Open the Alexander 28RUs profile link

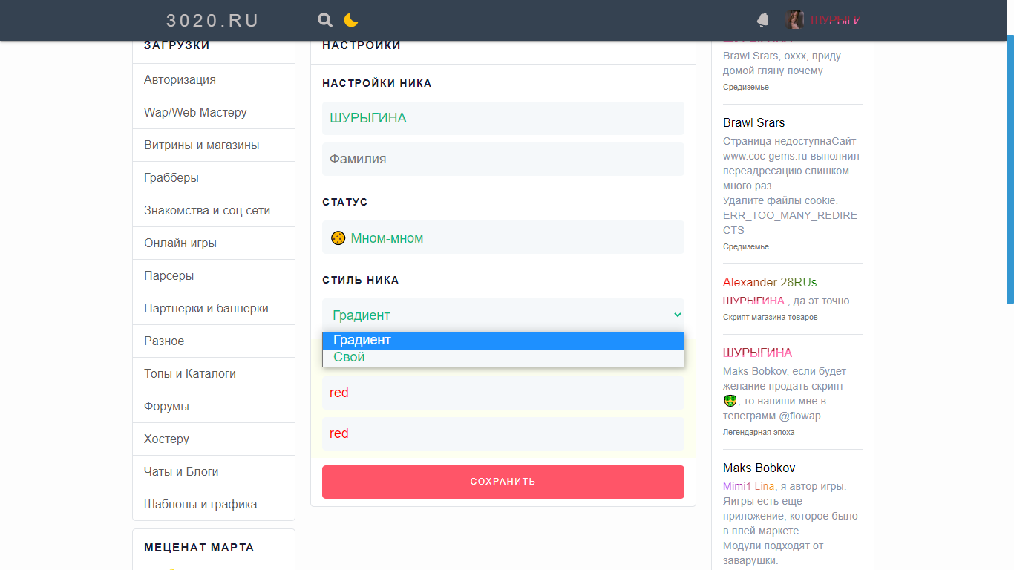pyautogui.click(x=770, y=283)
